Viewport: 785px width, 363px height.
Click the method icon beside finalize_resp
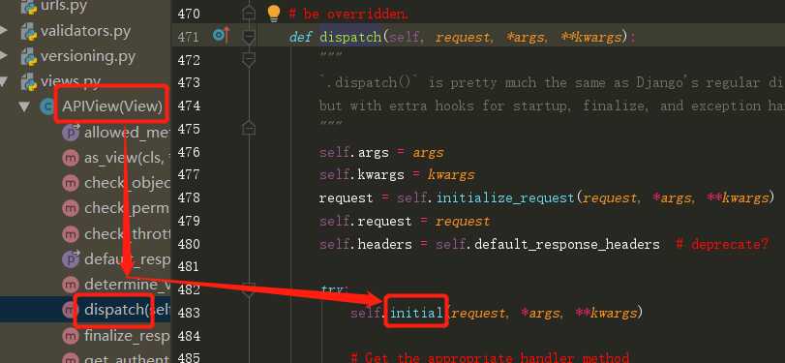(x=70, y=335)
